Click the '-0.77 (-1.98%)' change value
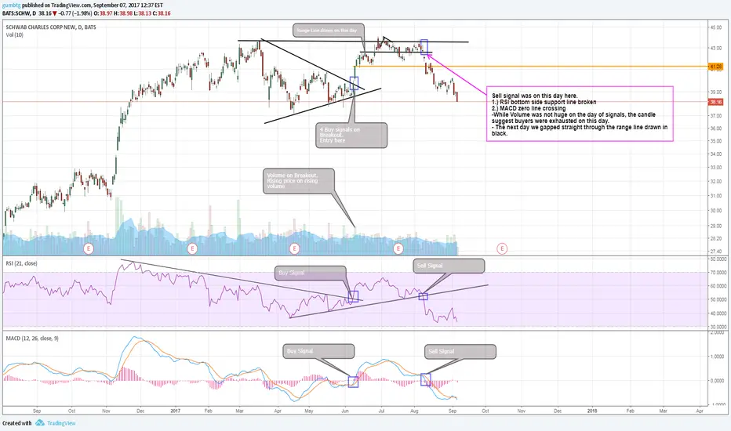731x431 pixels. click(x=75, y=13)
